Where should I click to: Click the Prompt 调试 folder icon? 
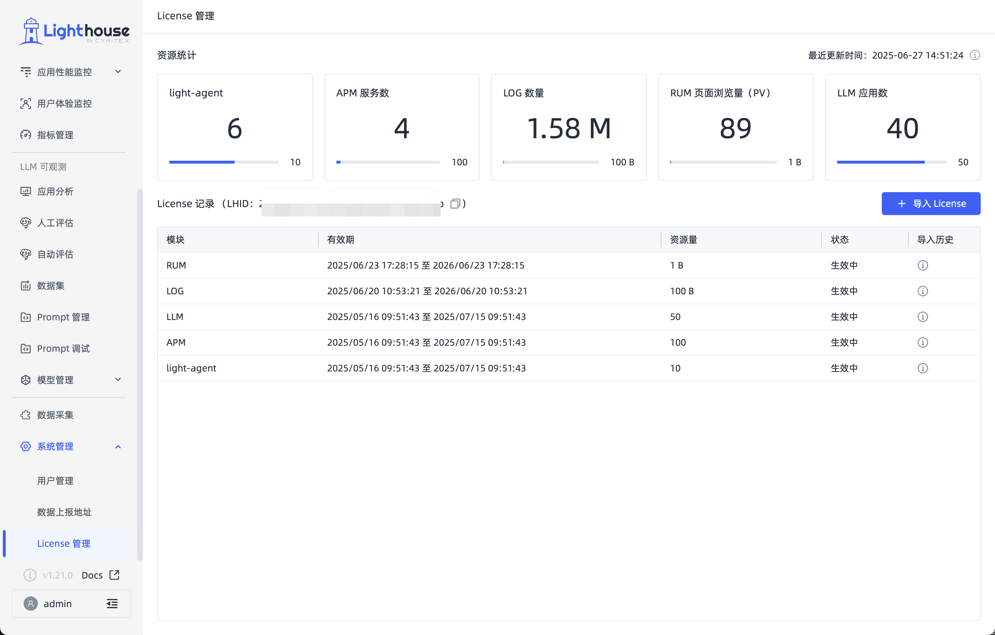tap(26, 348)
